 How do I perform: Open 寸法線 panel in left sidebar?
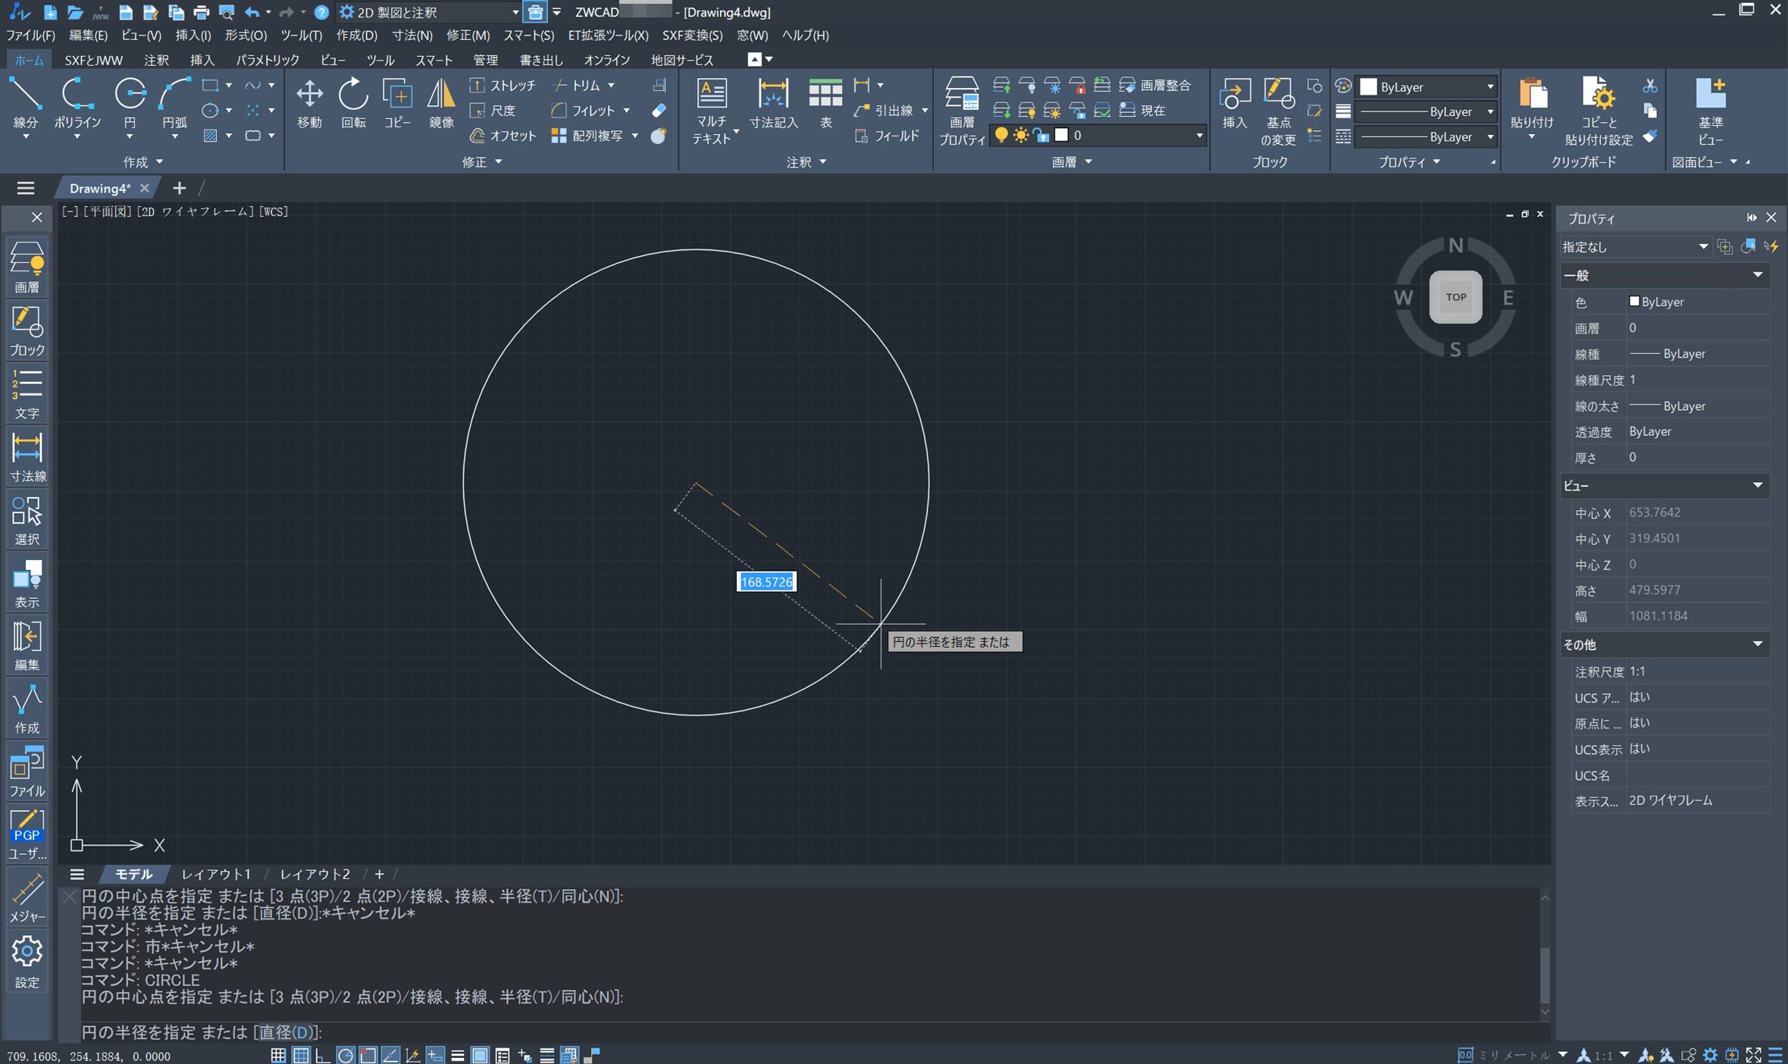(x=27, y=457)
